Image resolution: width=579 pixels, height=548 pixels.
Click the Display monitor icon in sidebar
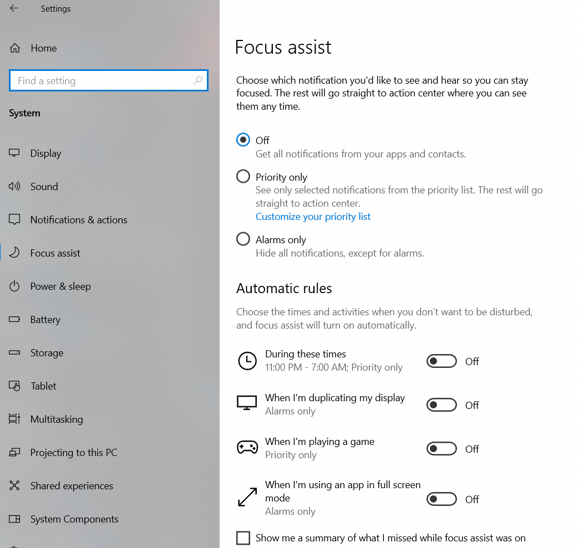14,153
